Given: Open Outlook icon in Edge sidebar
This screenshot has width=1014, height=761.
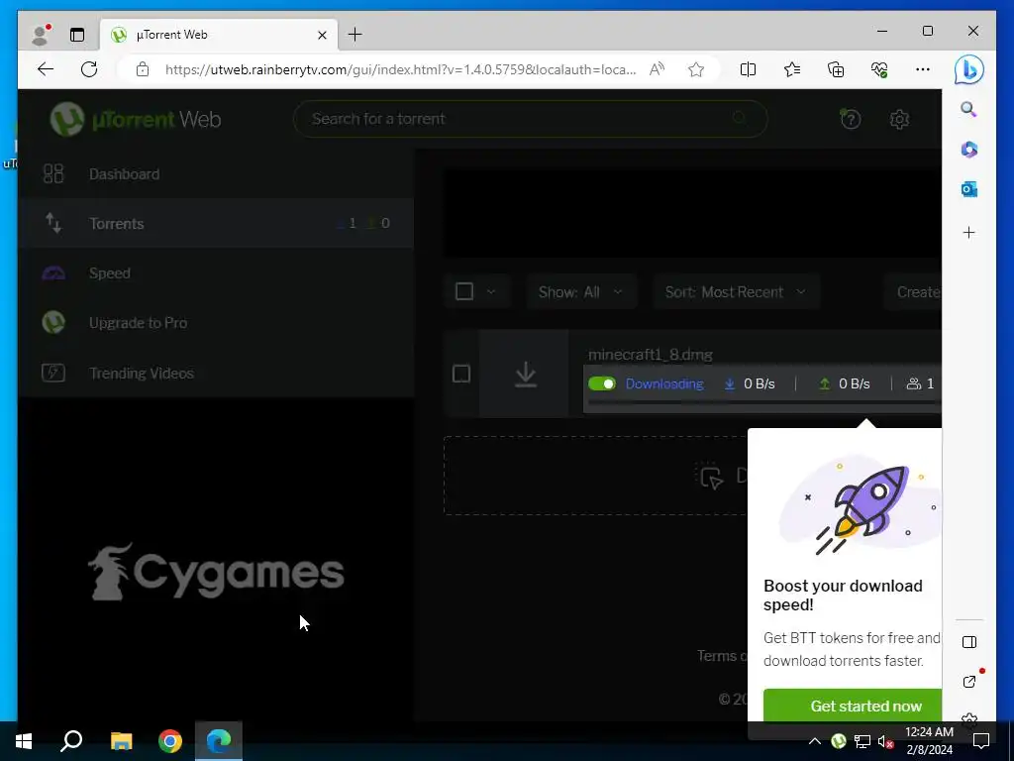Looking at the screenshot, I should tap(968, 189).
